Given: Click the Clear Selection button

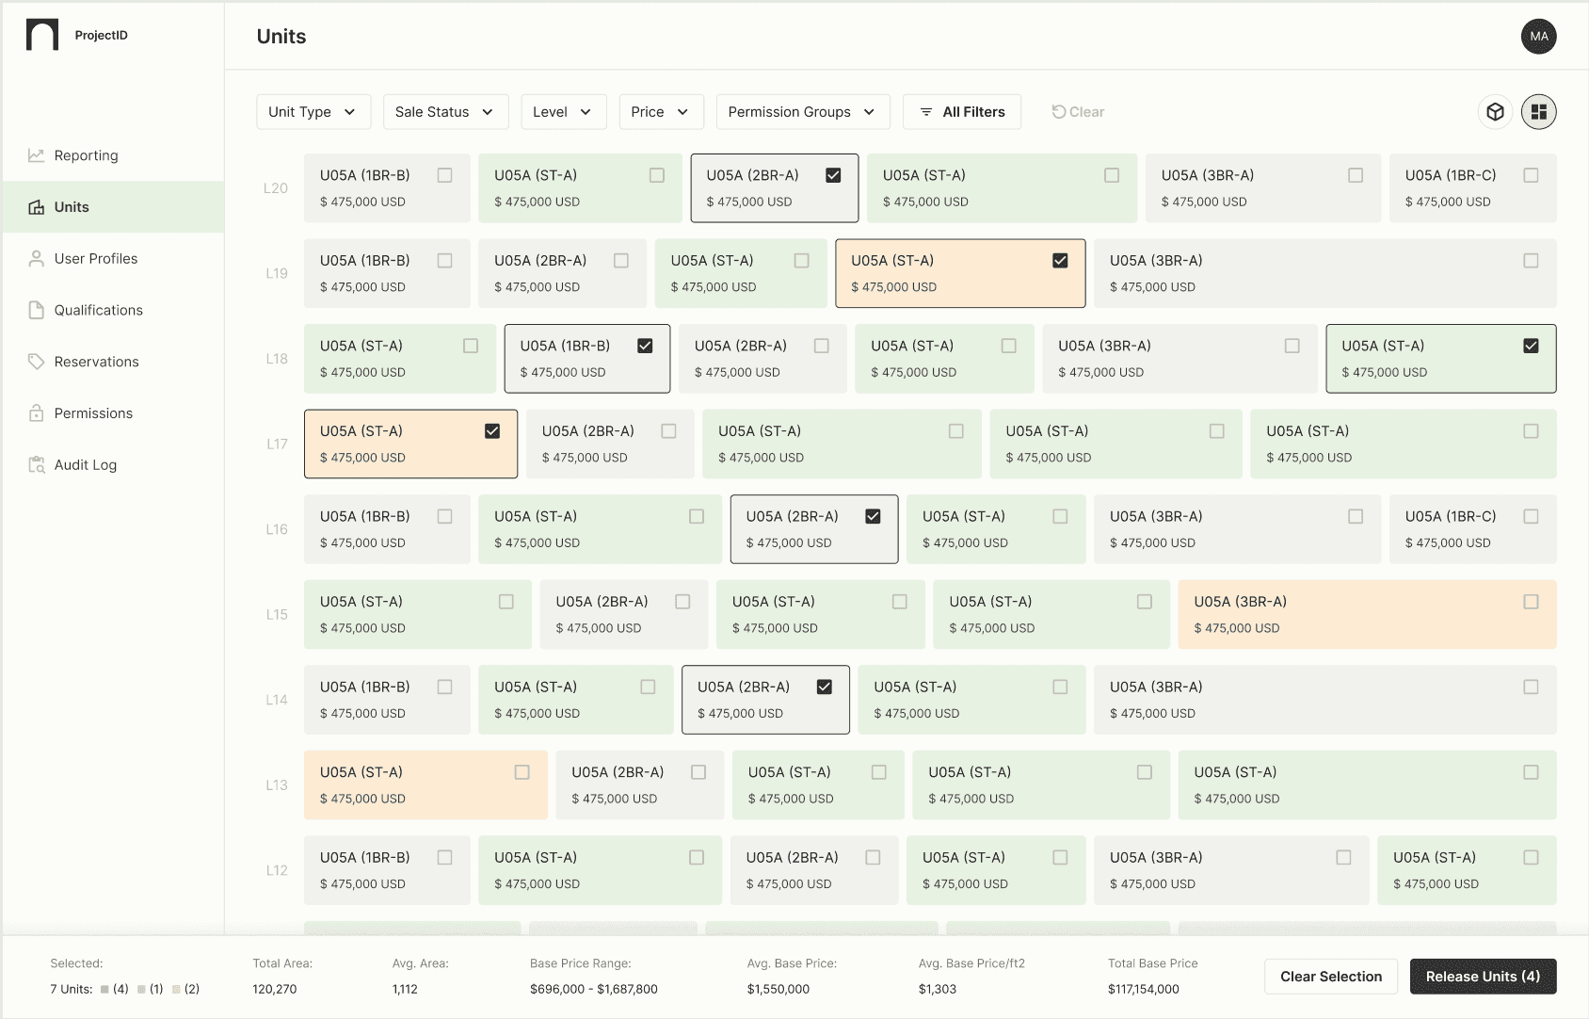Looking at the screenshot, I should (1330, 977).
